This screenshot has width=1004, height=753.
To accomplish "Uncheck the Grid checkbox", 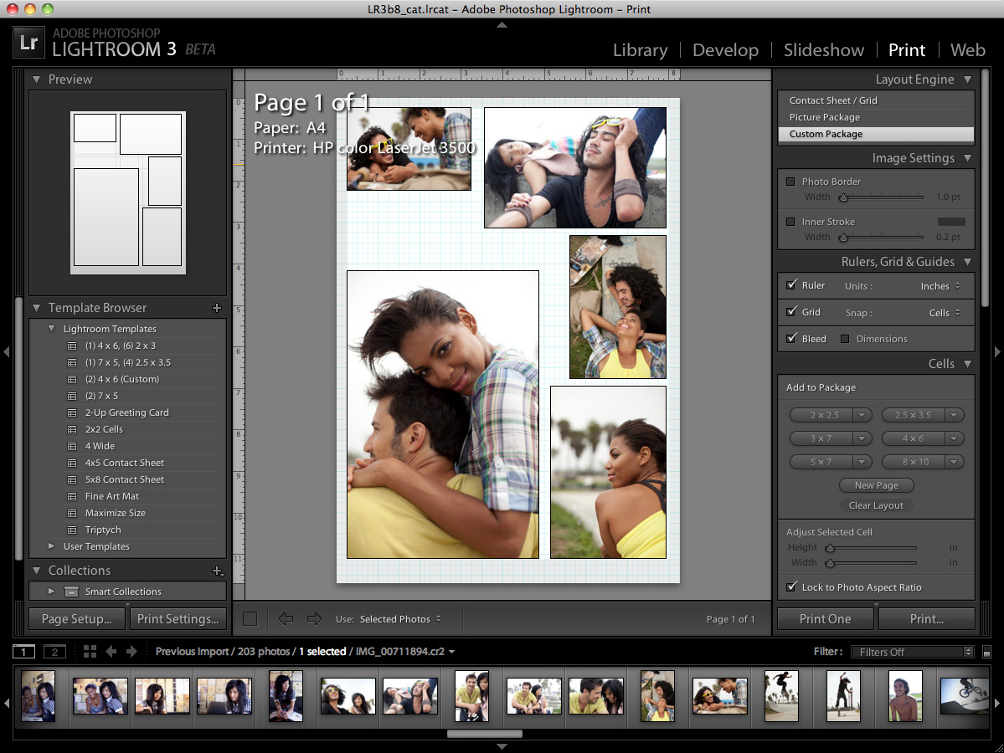I will pyautogui.click(x=791, y=312).
